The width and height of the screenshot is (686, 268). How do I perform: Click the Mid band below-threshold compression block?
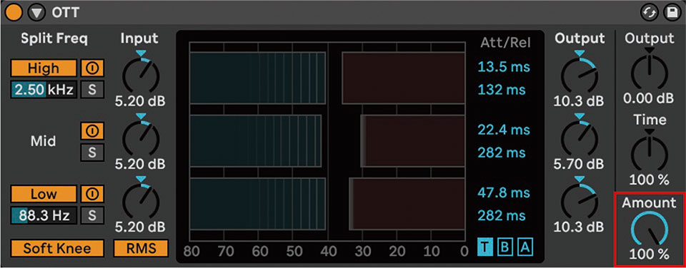[x=256, y=141]
